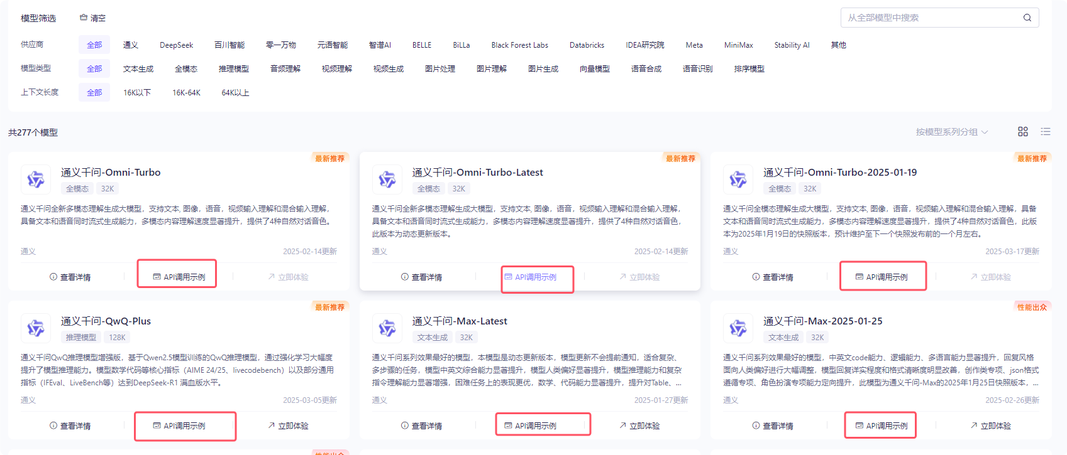Screen dimensions: 1067x455
Task: Select 16K-64K context length filter
Action: [x=186, y=93]
